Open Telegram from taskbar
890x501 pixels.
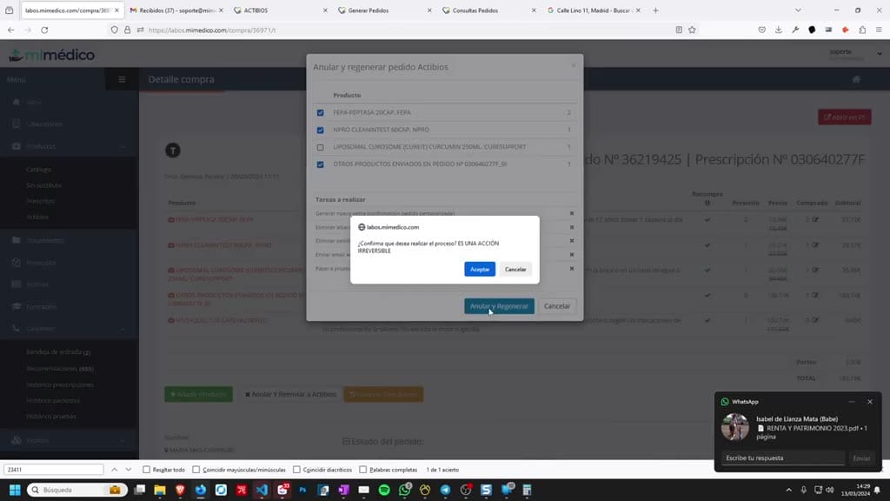click(446, 490)
